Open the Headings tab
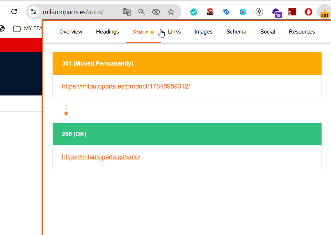Viewport: 331px width, 235px height. 108,32
